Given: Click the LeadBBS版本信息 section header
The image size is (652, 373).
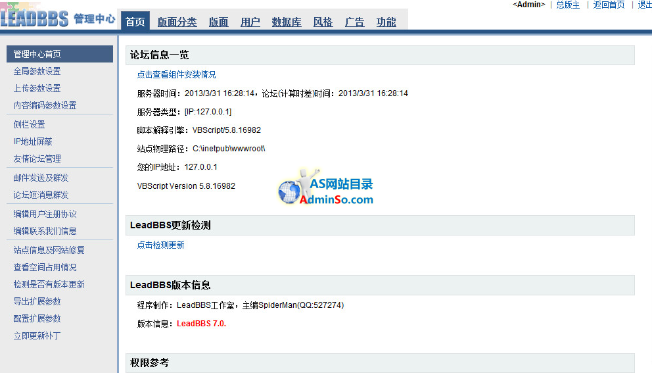Looking at the screenshot, I should click(380, 285).
